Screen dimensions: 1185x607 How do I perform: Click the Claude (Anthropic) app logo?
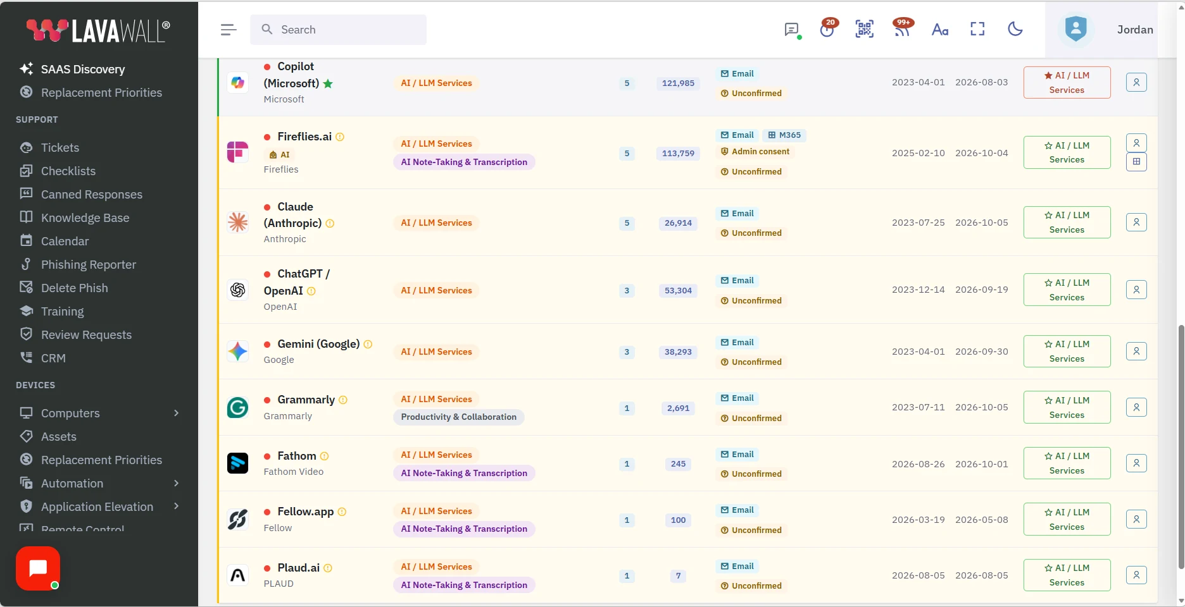(238, 223)
